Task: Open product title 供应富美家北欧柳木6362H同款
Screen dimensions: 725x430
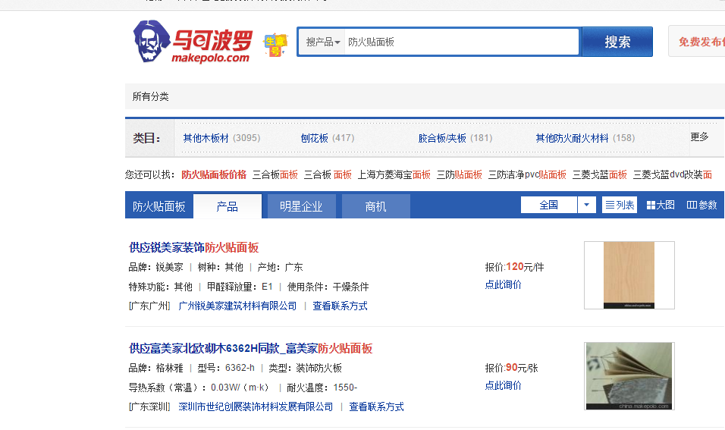Action: (x=250, y=348)
